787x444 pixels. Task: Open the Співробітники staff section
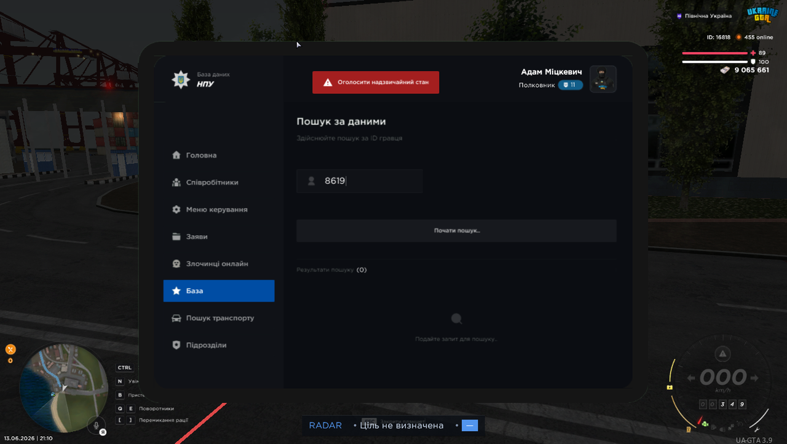click(x=219, y=182)
